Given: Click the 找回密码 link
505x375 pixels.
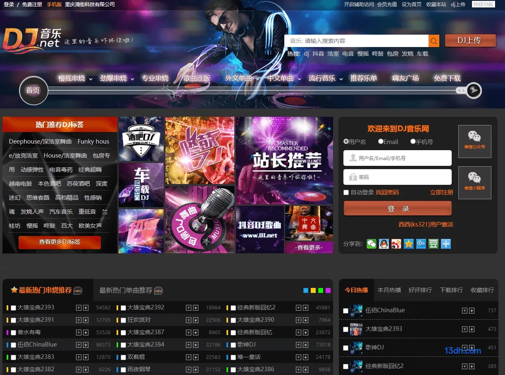Looking at the screenshot, I should pos(387,192).
